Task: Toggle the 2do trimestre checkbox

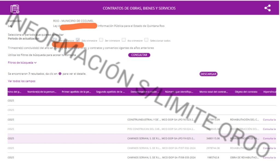Action: point(78,40)
